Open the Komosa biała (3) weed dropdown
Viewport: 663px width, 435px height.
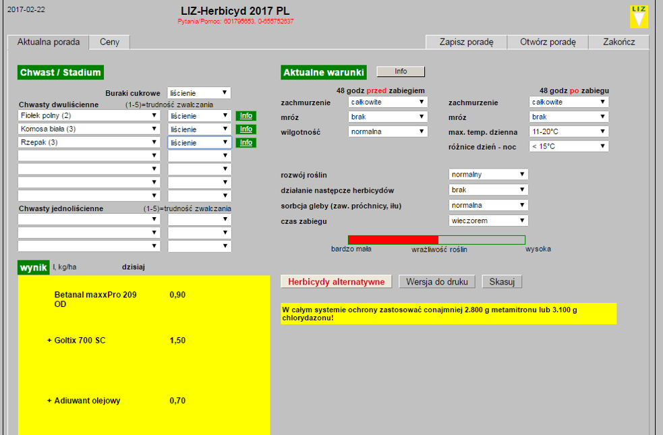(89, 129)
